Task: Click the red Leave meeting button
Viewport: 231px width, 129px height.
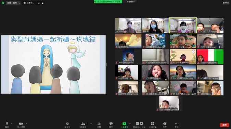Action: point(224,125)
